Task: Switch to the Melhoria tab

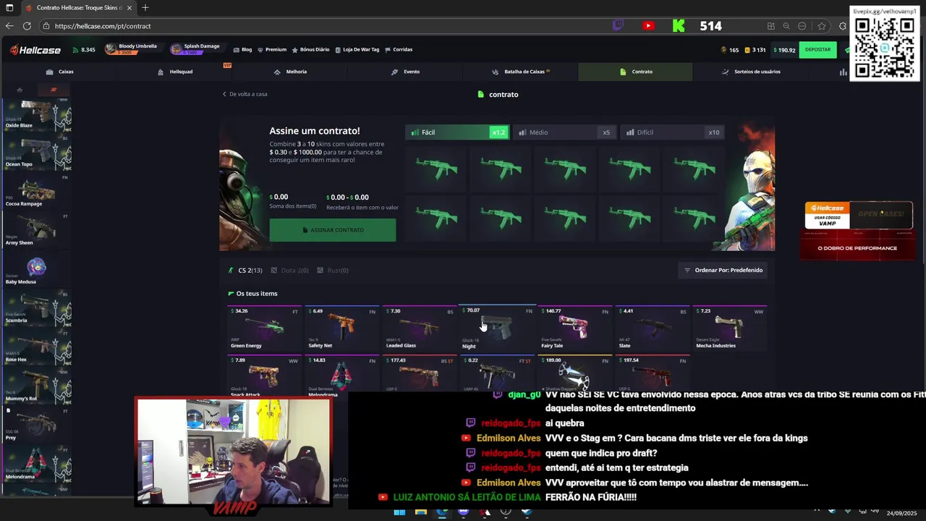Action: coord(289,72)
